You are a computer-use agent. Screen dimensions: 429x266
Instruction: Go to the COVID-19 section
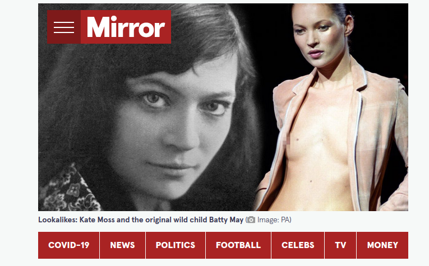(68, 245)
